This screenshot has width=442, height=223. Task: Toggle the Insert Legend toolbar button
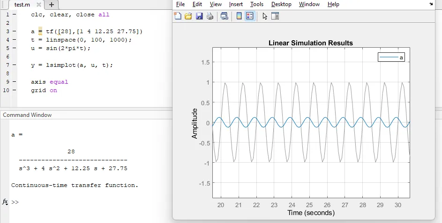(250, 16)
